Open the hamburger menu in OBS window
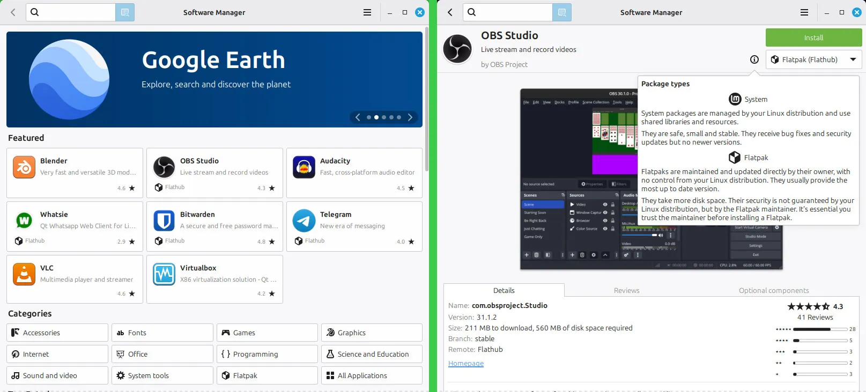 [804, 12]
